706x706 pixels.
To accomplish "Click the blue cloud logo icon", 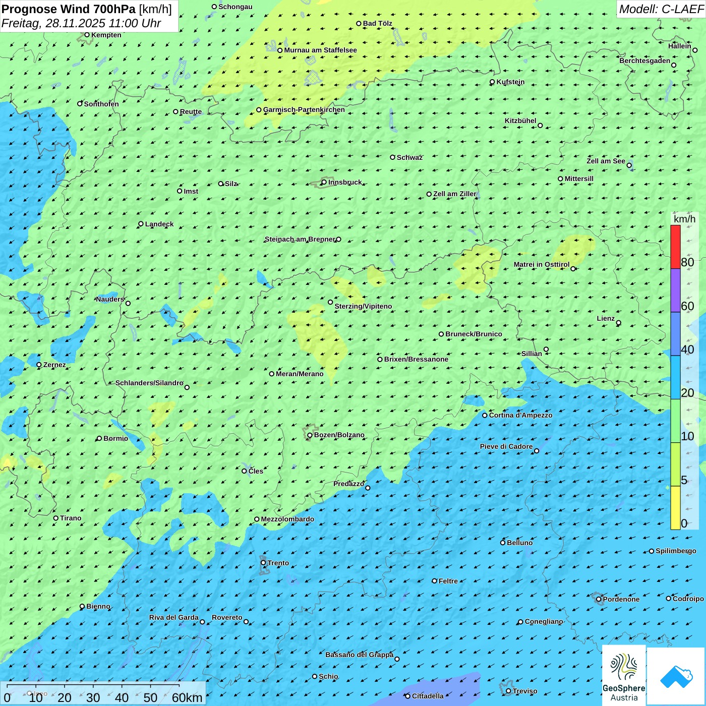I will (676, 676).
